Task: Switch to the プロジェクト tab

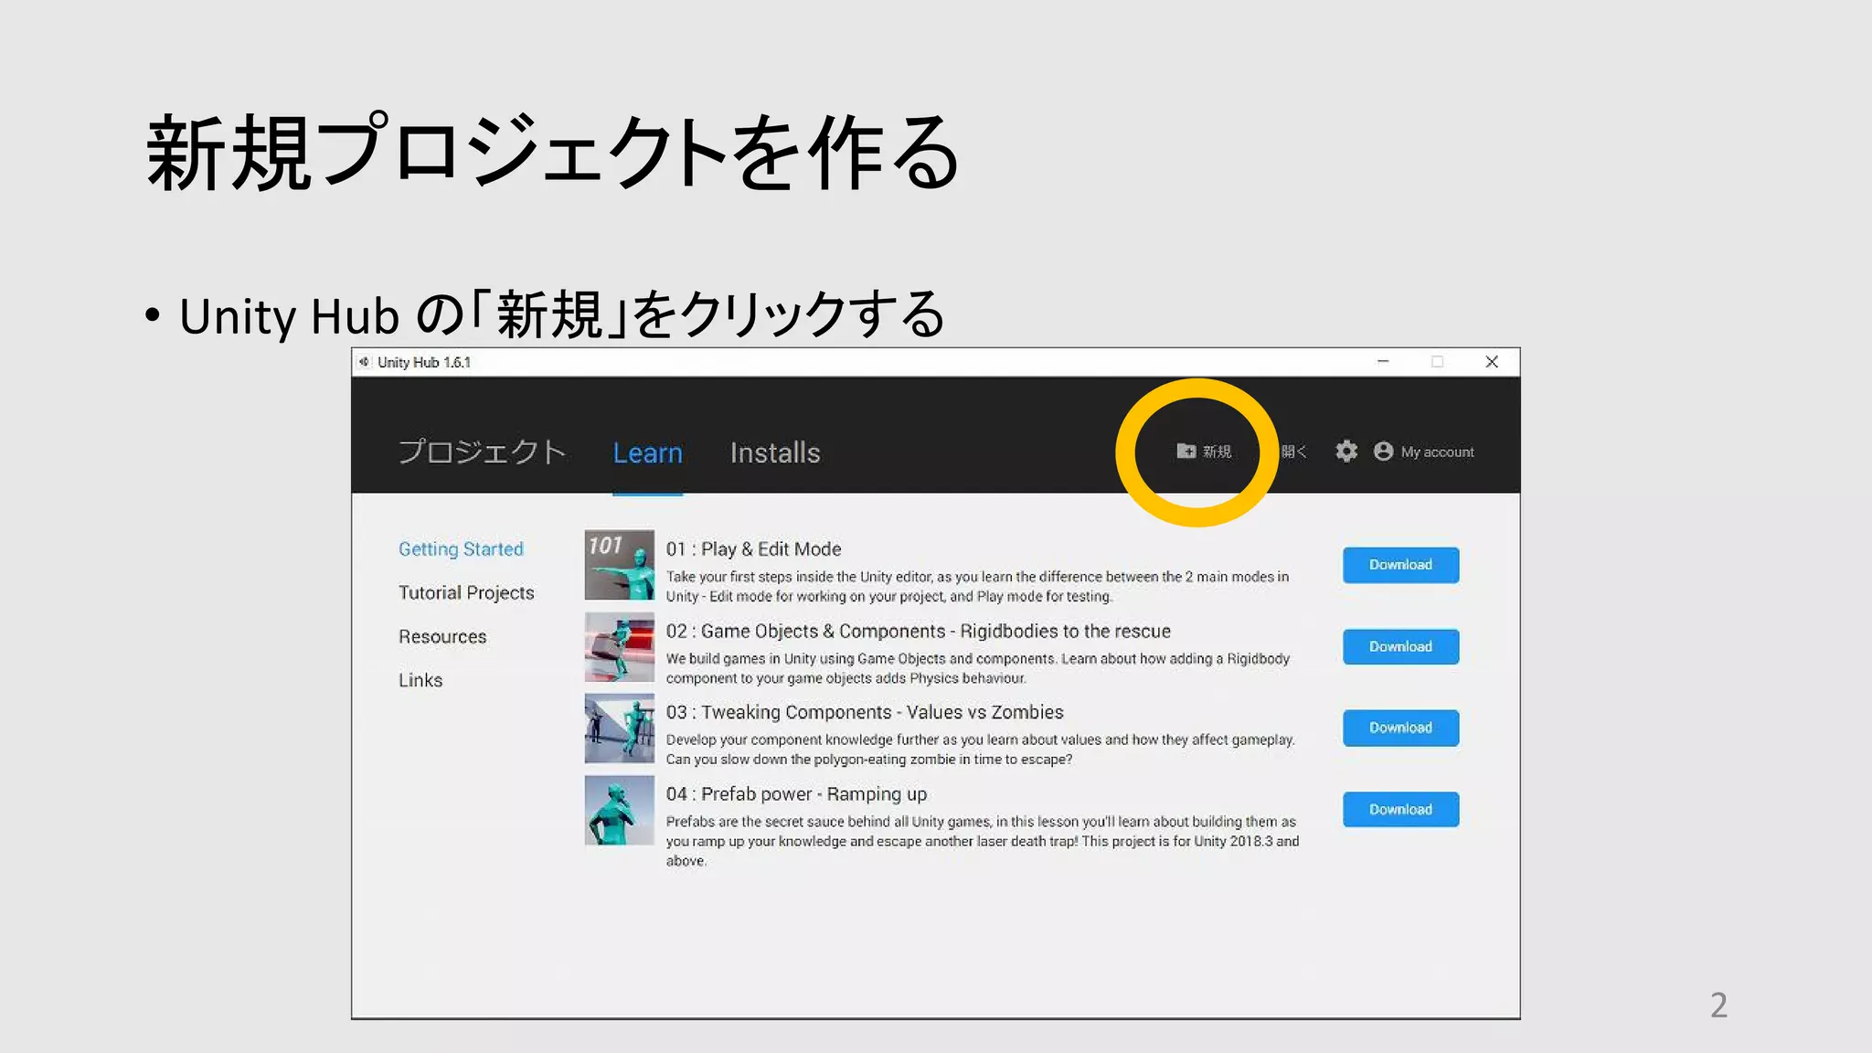Action: click(x=483, y=452)
